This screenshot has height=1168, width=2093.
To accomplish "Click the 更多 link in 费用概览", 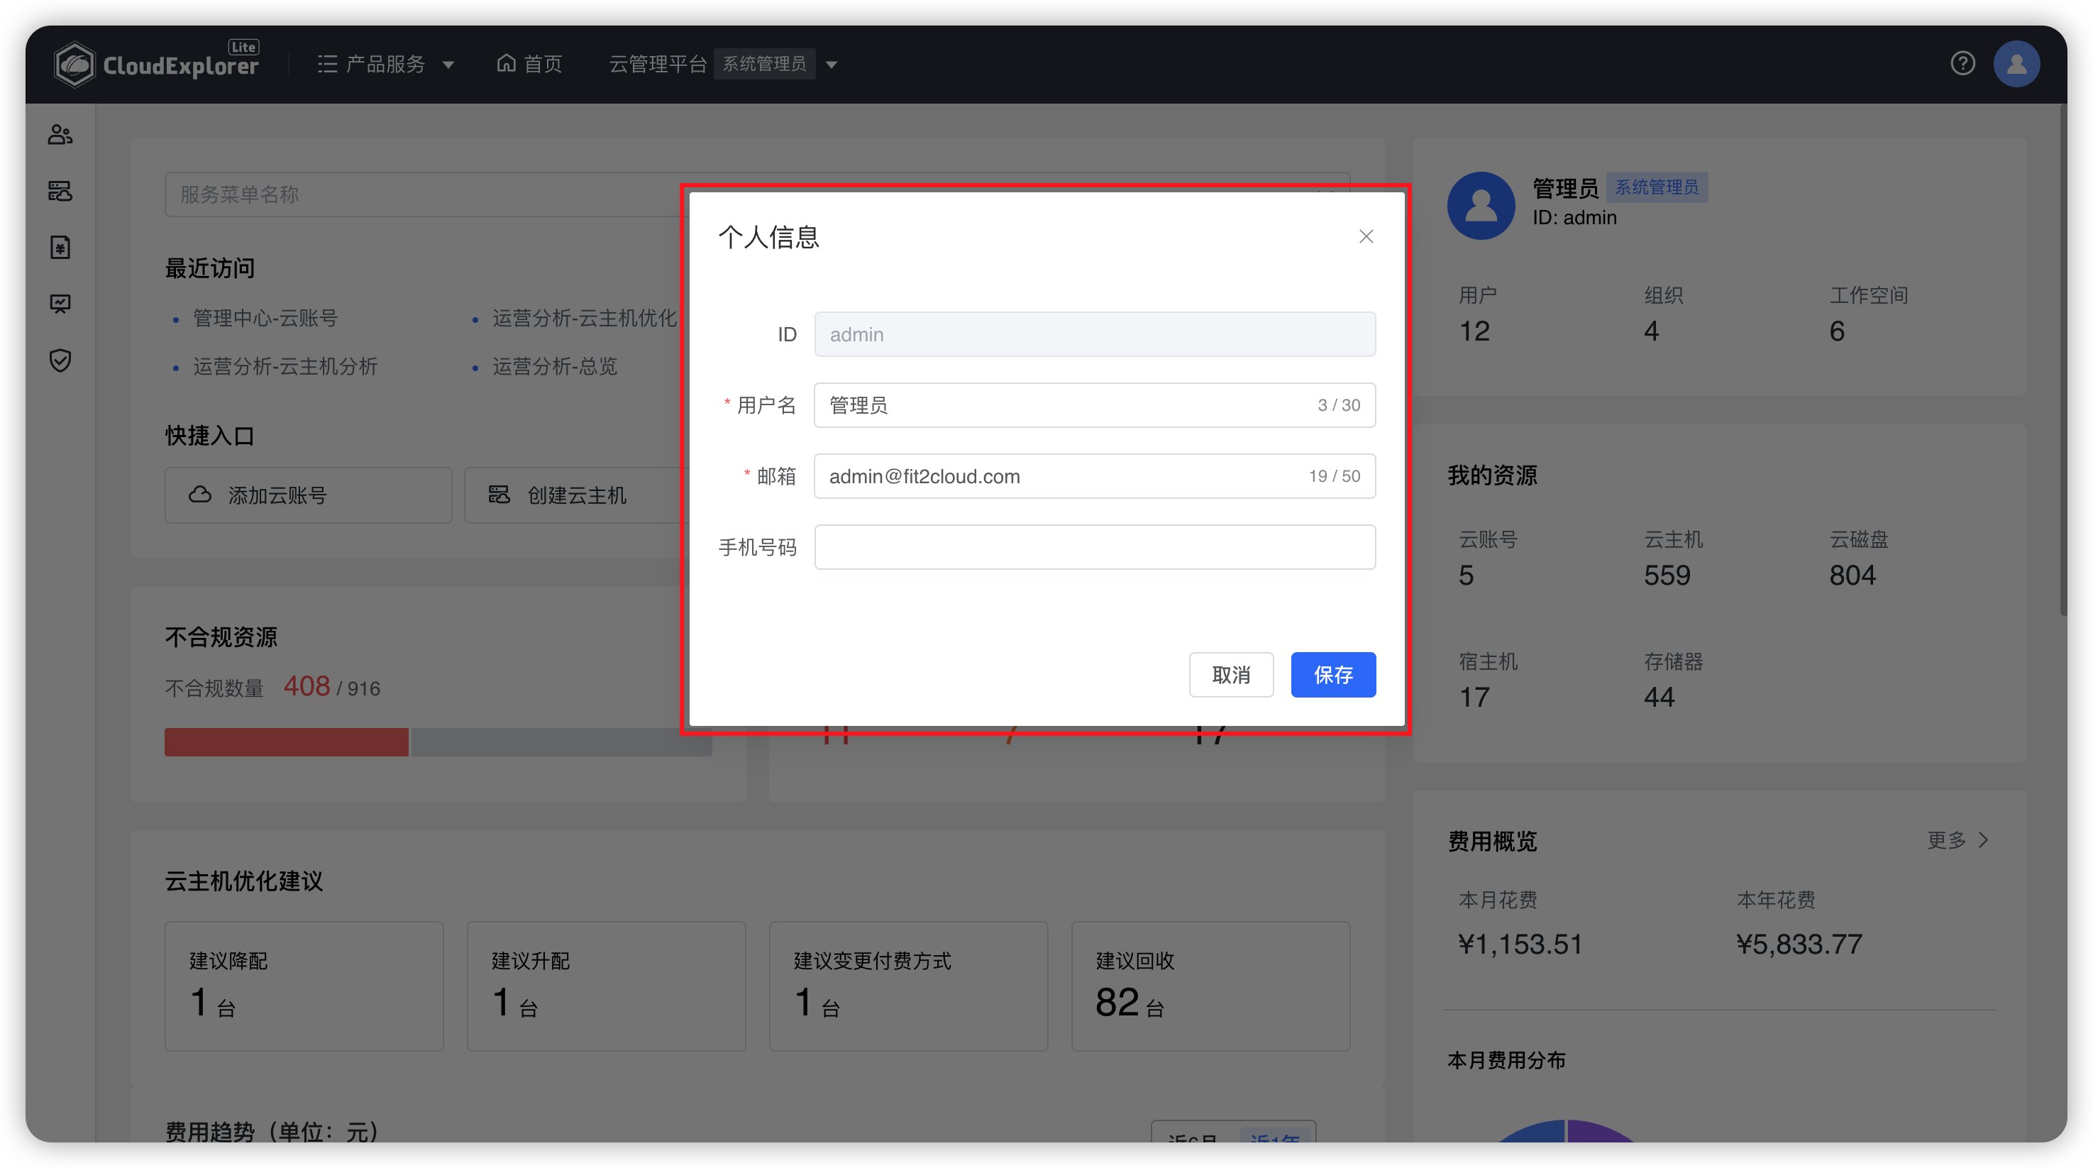I will tap(1947, 839).
